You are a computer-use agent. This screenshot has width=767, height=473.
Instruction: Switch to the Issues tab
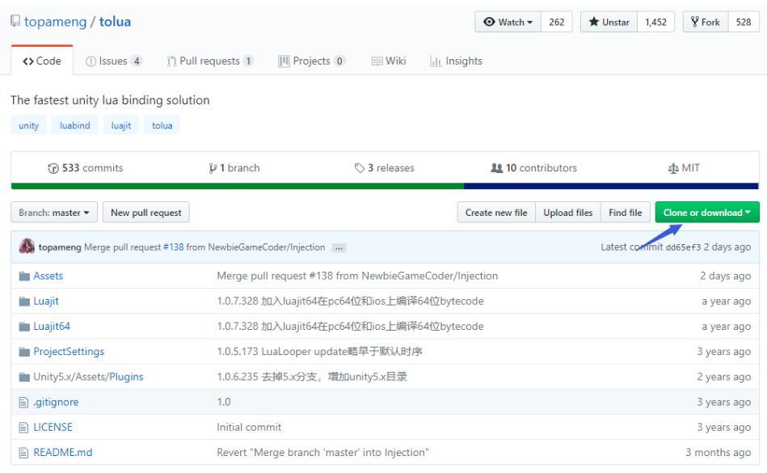(114, 61)
